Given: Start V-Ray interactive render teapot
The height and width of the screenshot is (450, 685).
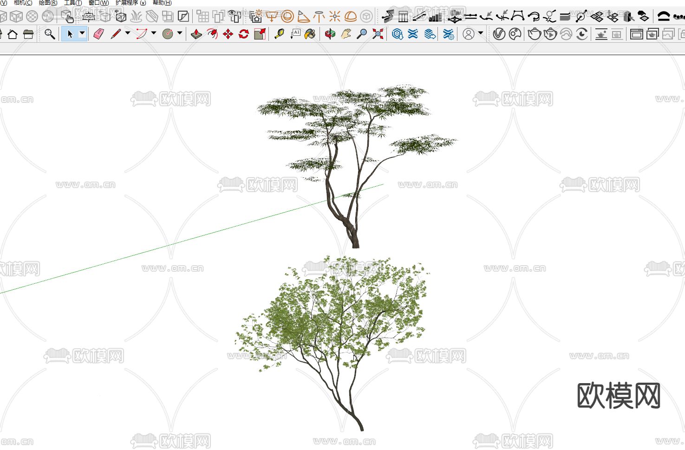Looking at the screenshot, I should click(550, 34).
